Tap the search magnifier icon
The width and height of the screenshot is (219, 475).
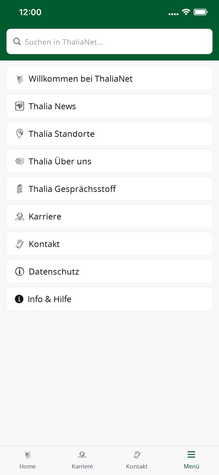pos(17,42)
